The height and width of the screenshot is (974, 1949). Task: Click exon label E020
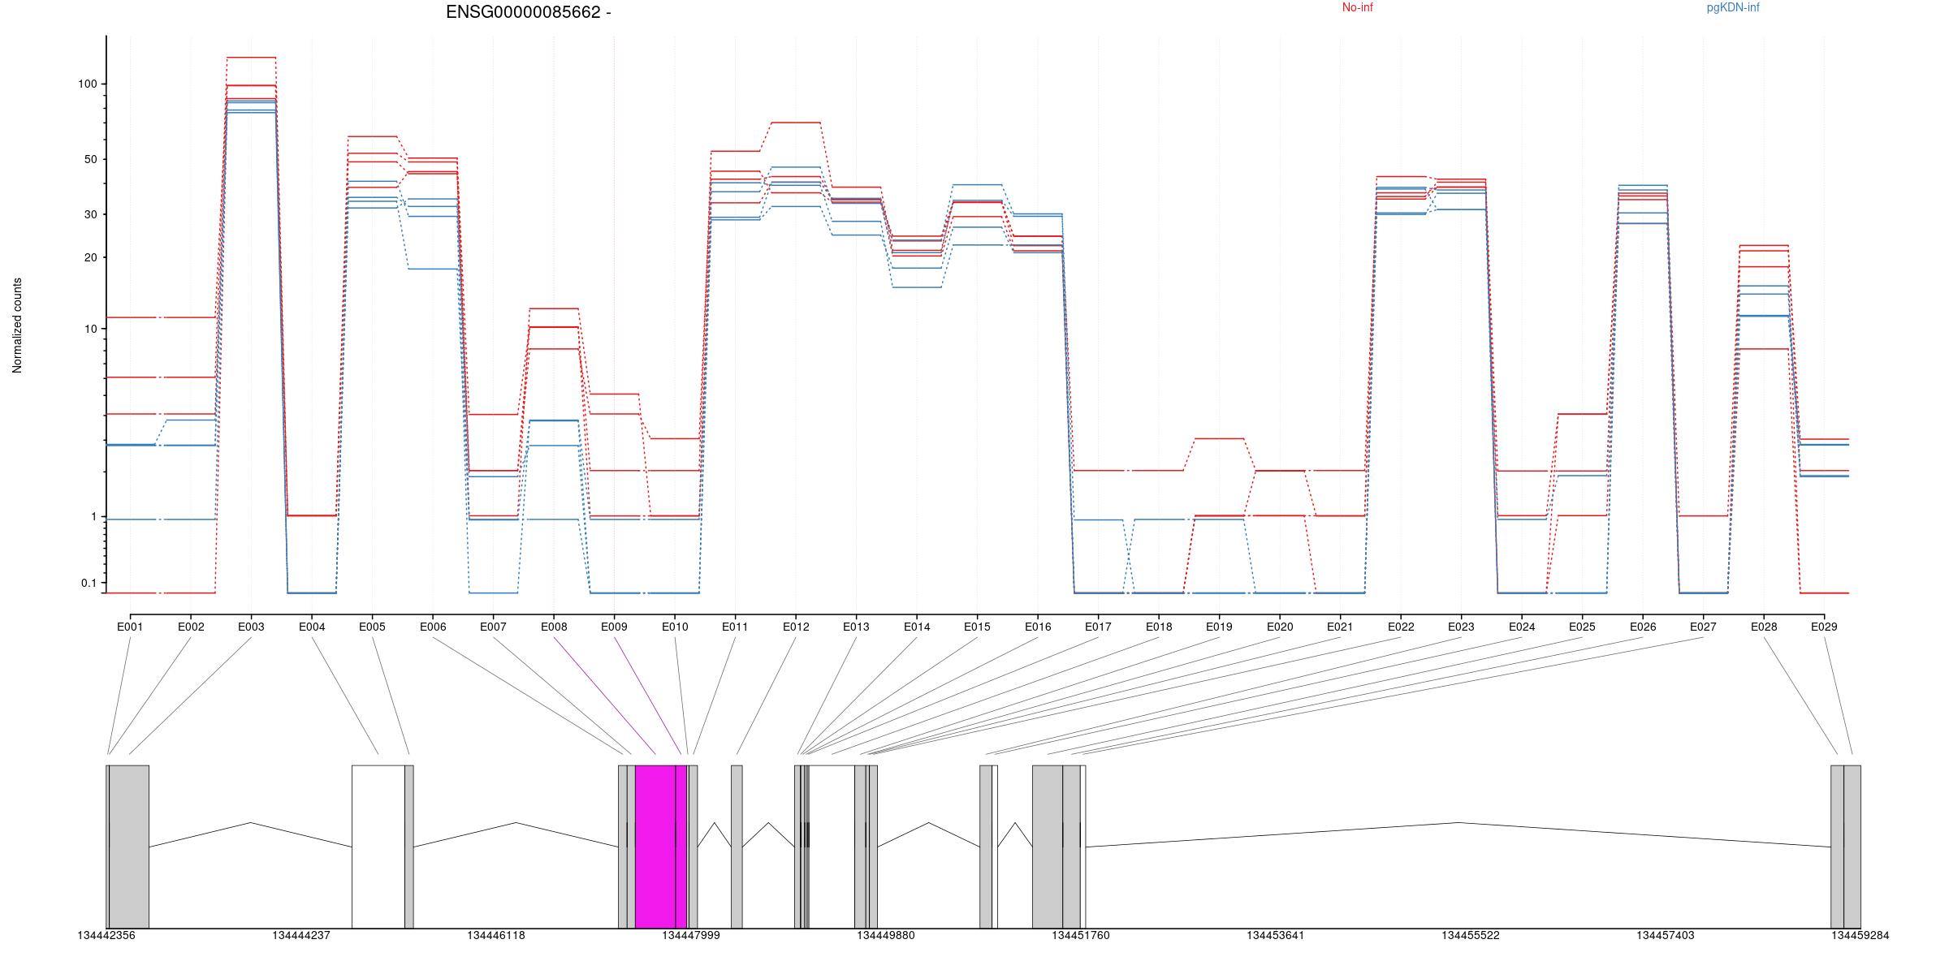pyautogui.click(x=1280, y=627)
